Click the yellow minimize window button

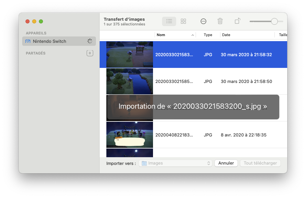pos(34,21)
